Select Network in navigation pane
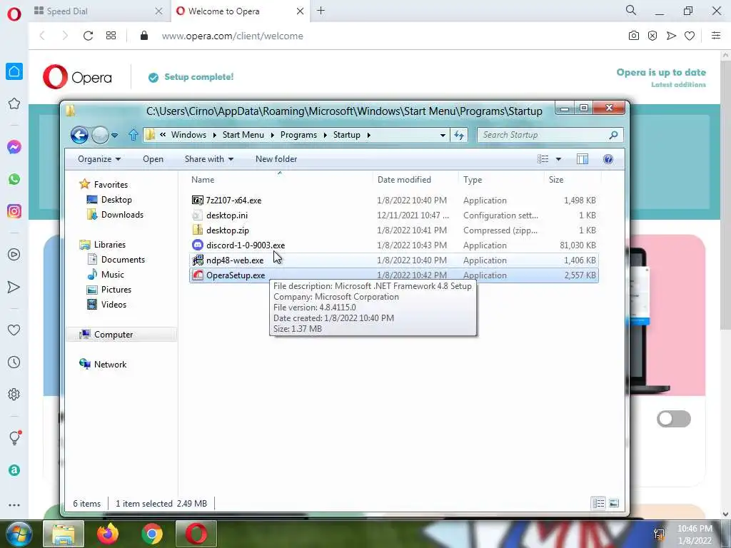Image resolution: width=731 pixels, height=548 pixels. (110, 365)
